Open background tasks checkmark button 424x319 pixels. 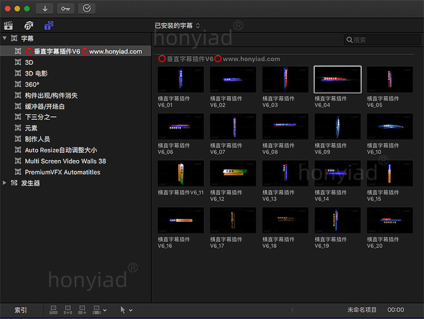87,9
